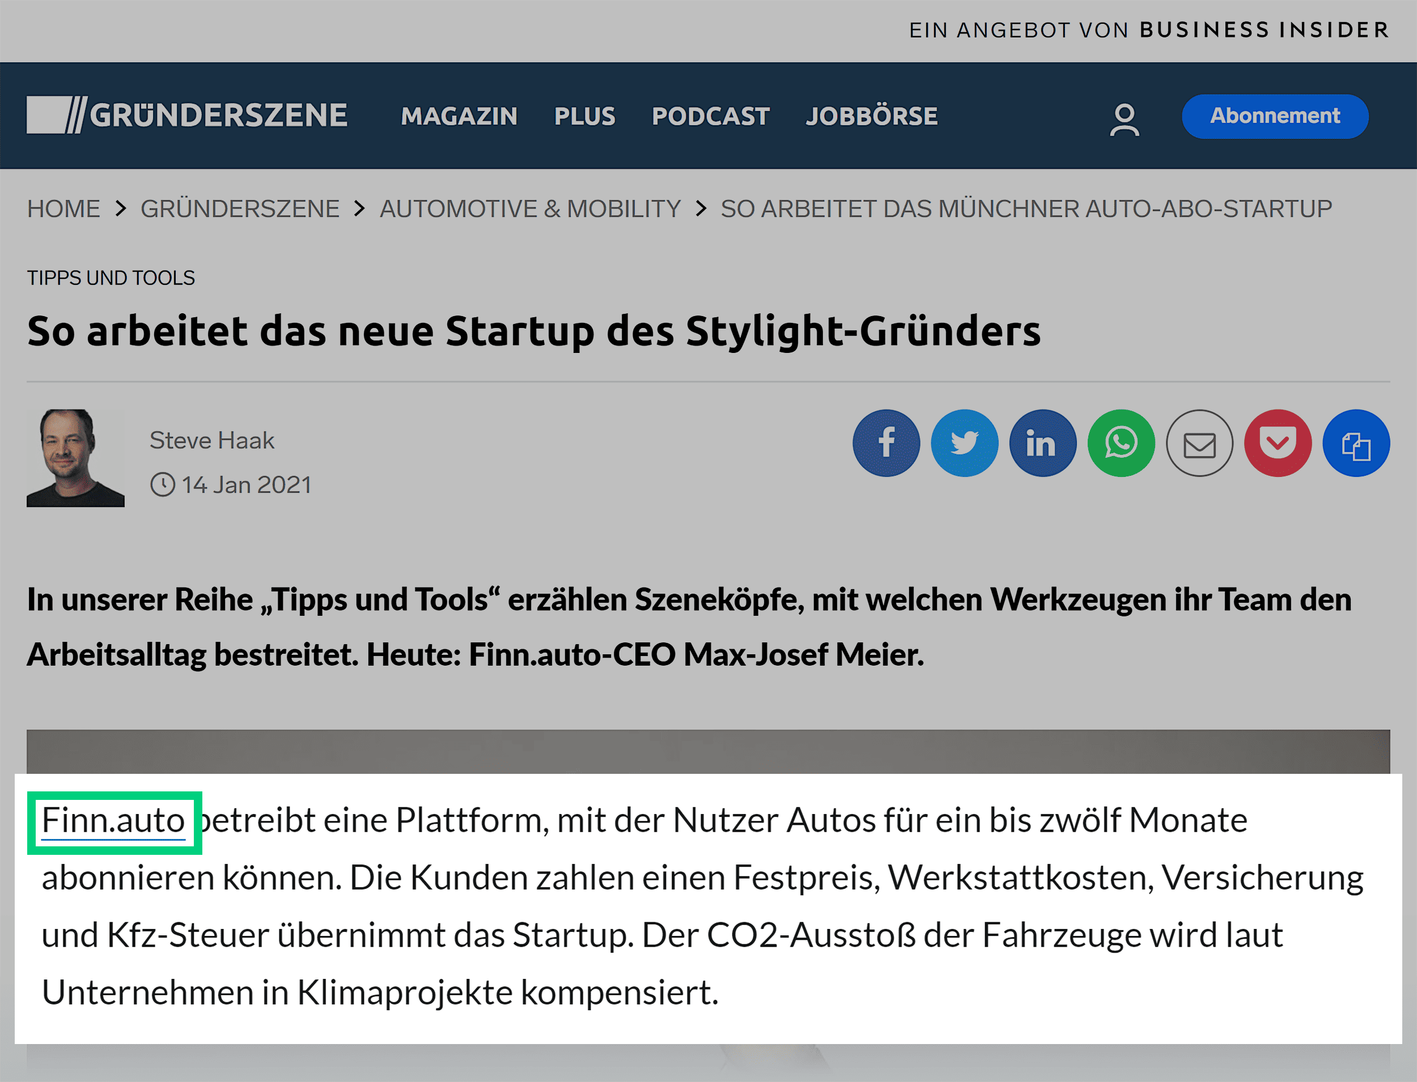
Task: Save article to Pocket
Action: 1278,443
